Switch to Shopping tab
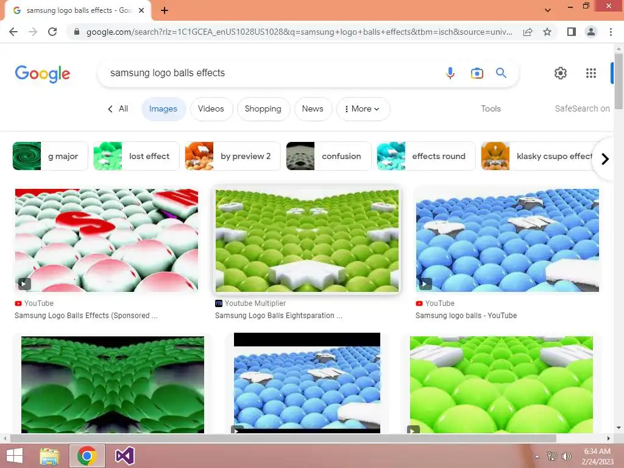 click(x=263, y=109)
